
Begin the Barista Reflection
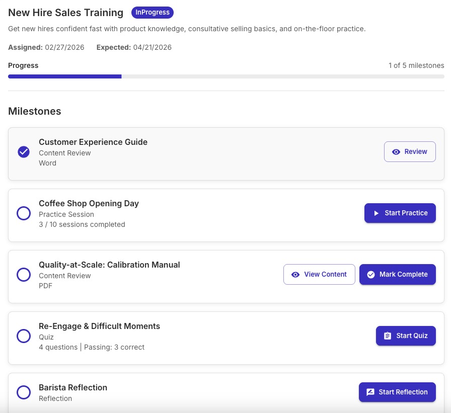point(397,392)
